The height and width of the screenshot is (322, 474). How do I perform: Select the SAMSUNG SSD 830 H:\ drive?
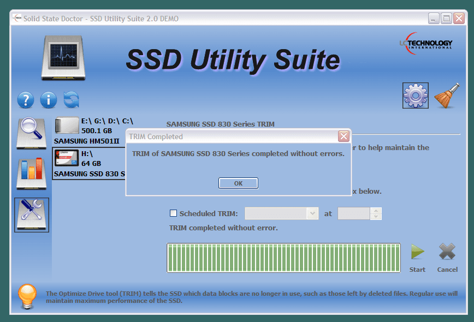click(x=90, y=163)
